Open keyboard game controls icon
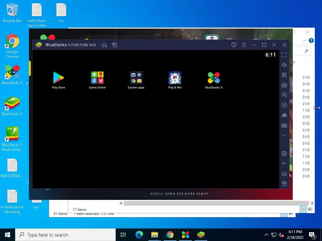This screenshot has height=241, width=322. [x=284, y=85]
